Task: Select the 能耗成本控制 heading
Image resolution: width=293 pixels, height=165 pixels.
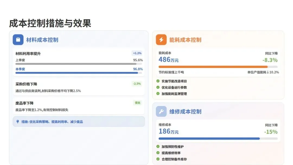Action: tap(185, 40)
